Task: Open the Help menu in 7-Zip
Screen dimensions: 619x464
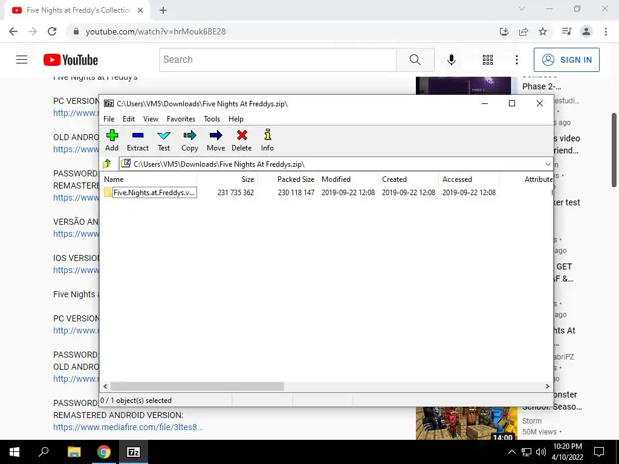Action: 236,119
